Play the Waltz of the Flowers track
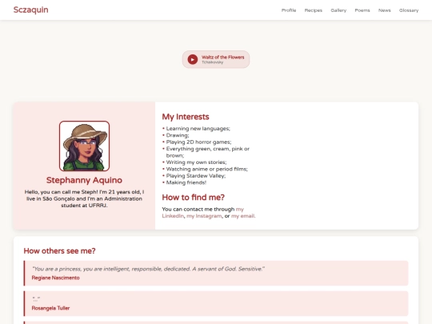432x324 pixels. (193, 59)
